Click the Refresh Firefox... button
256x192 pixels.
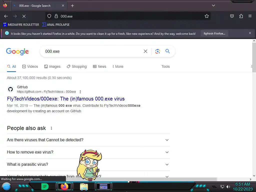[214, 33]
